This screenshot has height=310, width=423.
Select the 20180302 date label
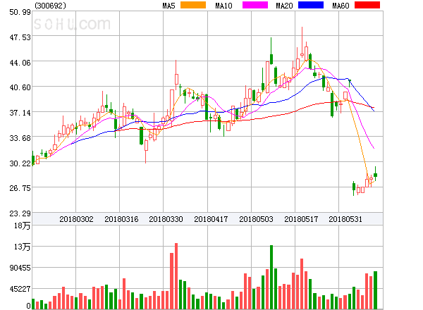[x=76, y=219]
